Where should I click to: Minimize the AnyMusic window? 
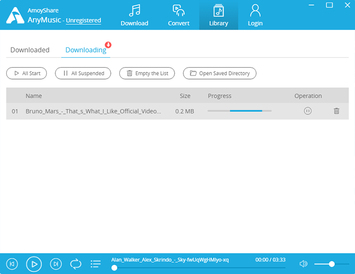coord(311,5)
